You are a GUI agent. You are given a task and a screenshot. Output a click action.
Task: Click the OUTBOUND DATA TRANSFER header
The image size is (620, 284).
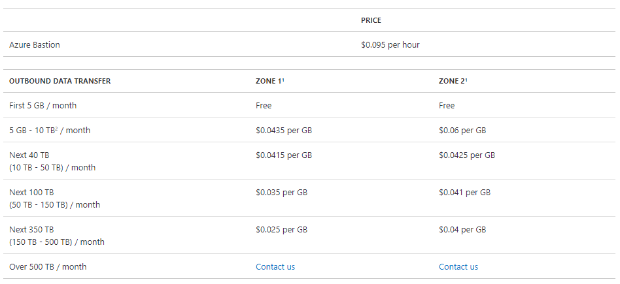pyautogui.click(x=60, y=81)
